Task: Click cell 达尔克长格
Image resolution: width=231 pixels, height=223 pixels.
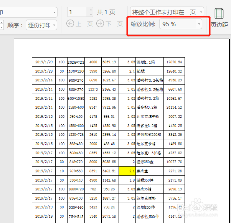Action: (x=150, y=144)
